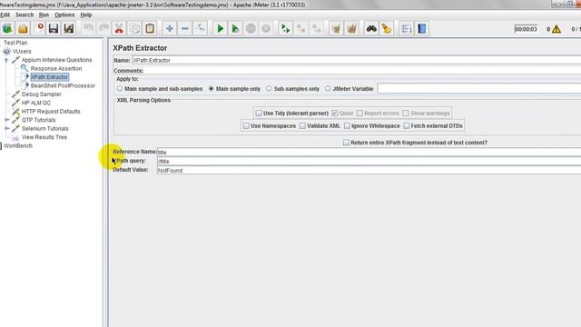Click the Save As toolbar icon

pyautogui.click(x=69, y=28)
